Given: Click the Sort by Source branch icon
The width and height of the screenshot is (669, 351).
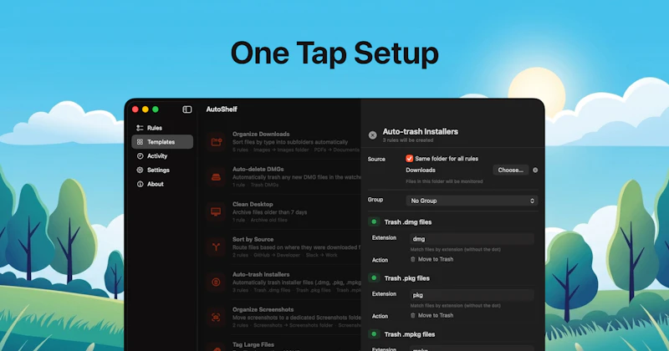Looking at the screenshot, I should [x=217, y=247].
